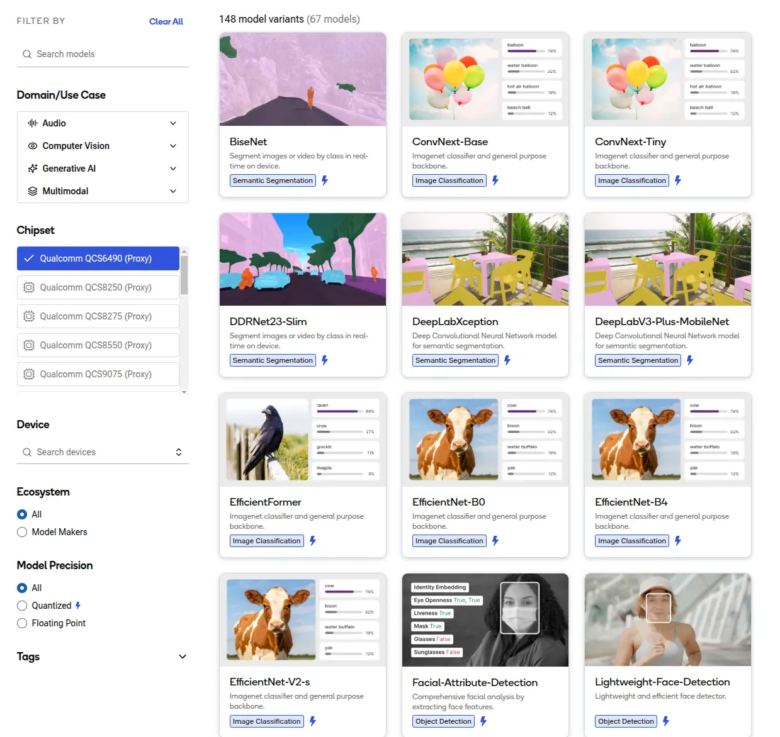
Task: Click the lightning bolt icon on DDRNet23-Slim card
Action: (325, 360)
